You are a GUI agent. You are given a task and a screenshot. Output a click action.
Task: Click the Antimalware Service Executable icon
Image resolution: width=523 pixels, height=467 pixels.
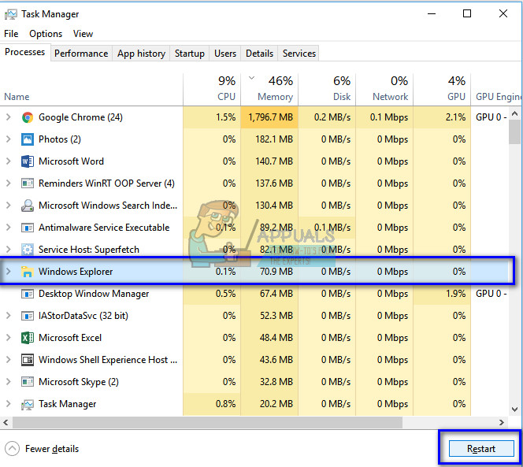[28, 228]
